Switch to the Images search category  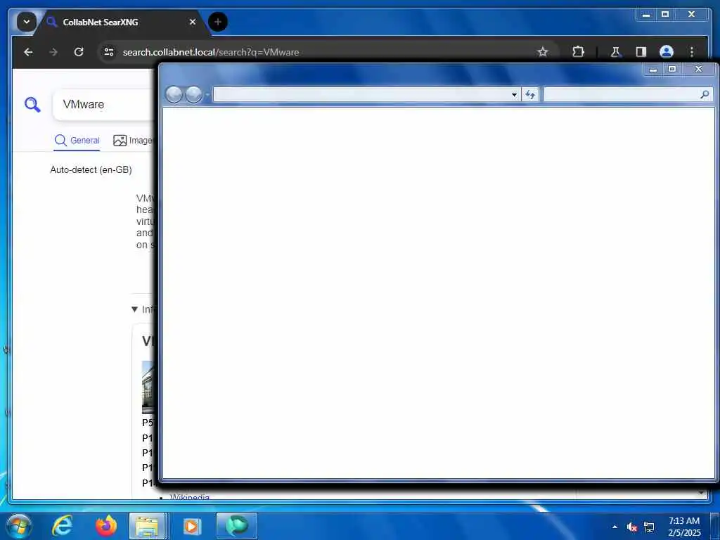[x=133, y=141]
